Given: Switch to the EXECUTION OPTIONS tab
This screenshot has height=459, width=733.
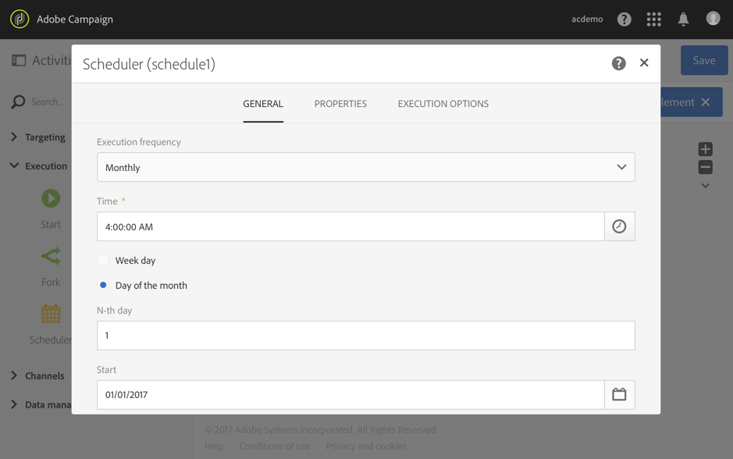Looking at the screenshot, I should [x=443, y=104].
